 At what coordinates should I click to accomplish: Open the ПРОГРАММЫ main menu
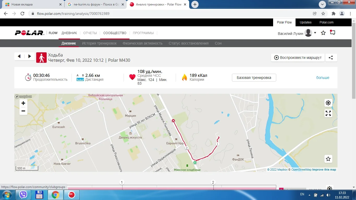143,33
